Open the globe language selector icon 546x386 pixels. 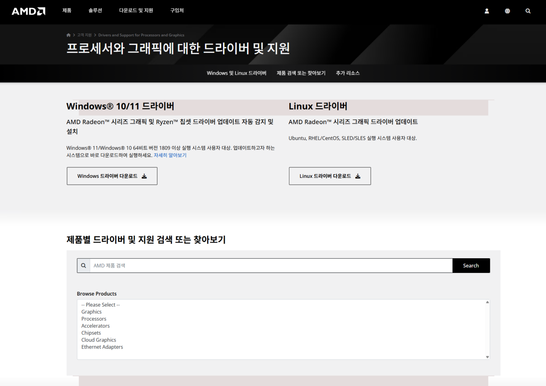tap(507, 11)
